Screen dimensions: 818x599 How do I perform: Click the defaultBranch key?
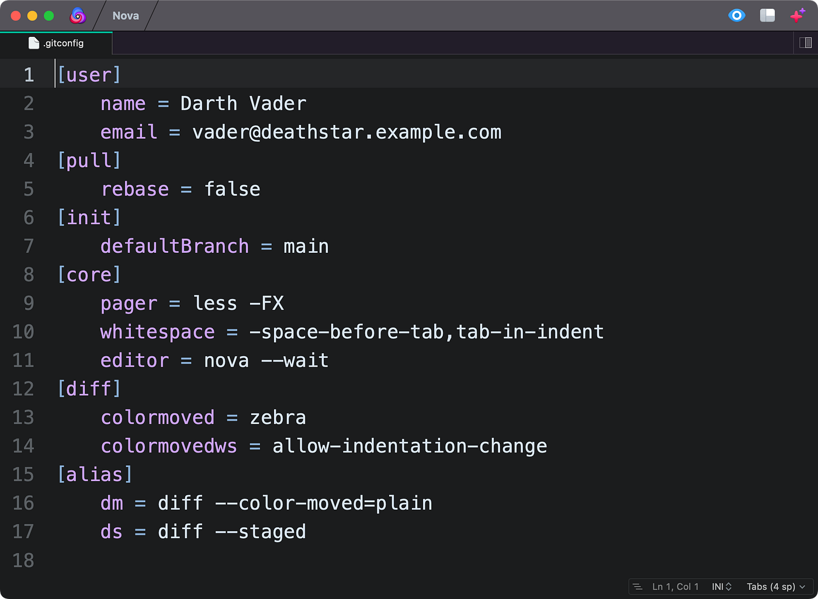point(175,246)
